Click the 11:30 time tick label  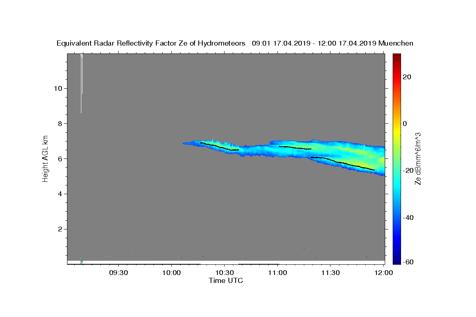click(330, 273)
